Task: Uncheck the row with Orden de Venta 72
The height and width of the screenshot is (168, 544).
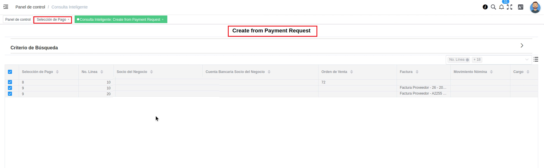Action: (10, 82)
